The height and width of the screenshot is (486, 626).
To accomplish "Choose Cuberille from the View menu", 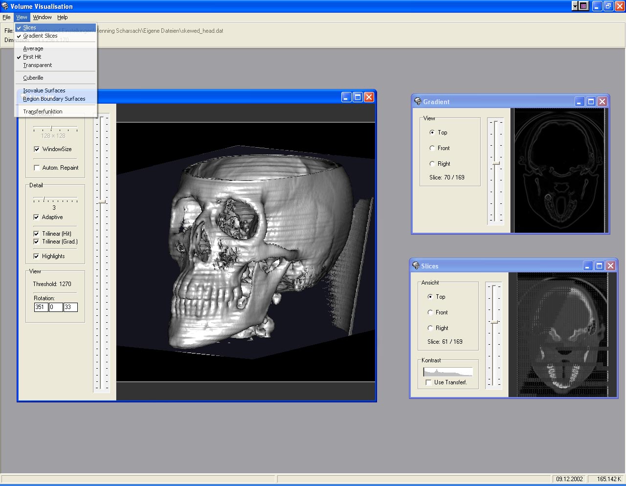I will click(x=33, y=78).
